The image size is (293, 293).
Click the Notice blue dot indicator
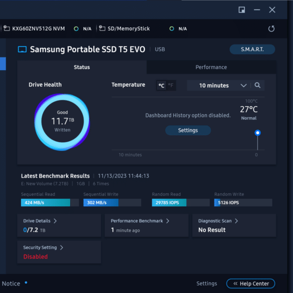point(26,282)
